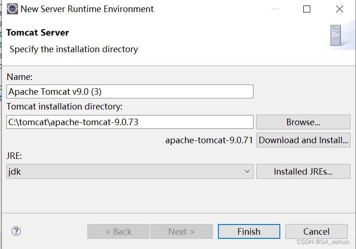Click the New Server Runtime Environment title

tap(87, 9)
